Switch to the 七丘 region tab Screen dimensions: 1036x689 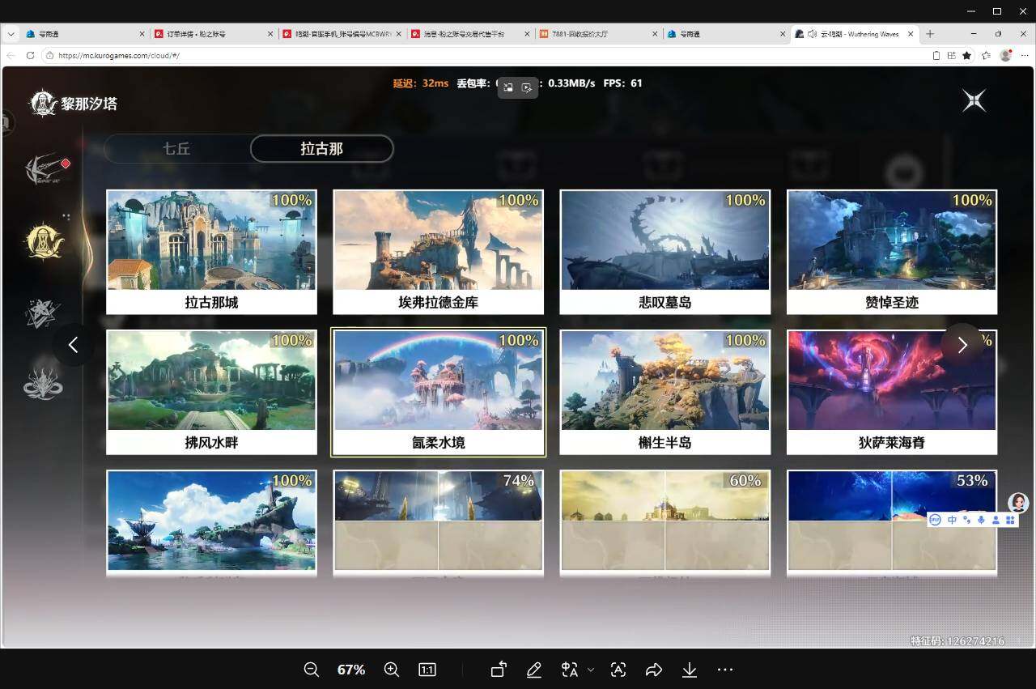click(x=176, y=149)
